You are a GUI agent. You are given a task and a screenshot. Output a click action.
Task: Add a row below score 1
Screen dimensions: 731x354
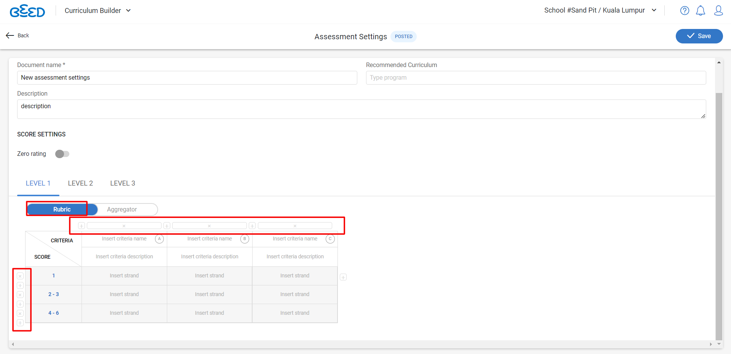click(x=20, y=285)
